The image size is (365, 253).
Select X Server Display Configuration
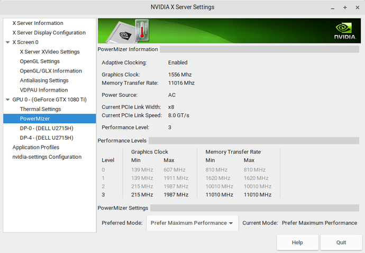pyautogui.click(x=49, y=33)
